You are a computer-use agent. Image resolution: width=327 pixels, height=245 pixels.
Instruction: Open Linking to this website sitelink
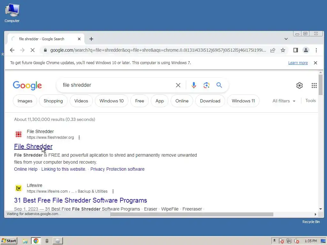(64, 169)
